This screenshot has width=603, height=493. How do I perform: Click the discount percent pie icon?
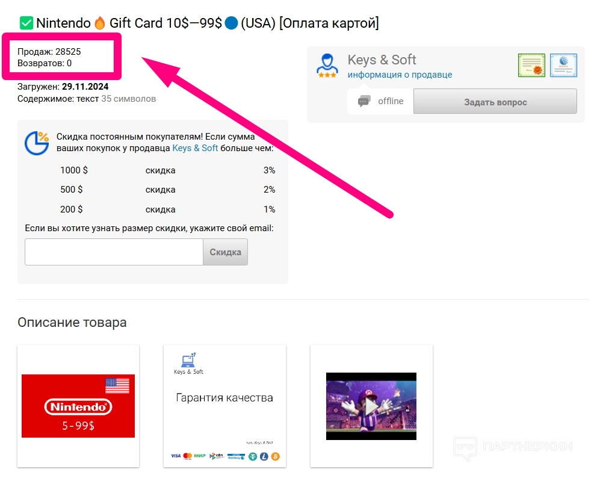(37, 143)
